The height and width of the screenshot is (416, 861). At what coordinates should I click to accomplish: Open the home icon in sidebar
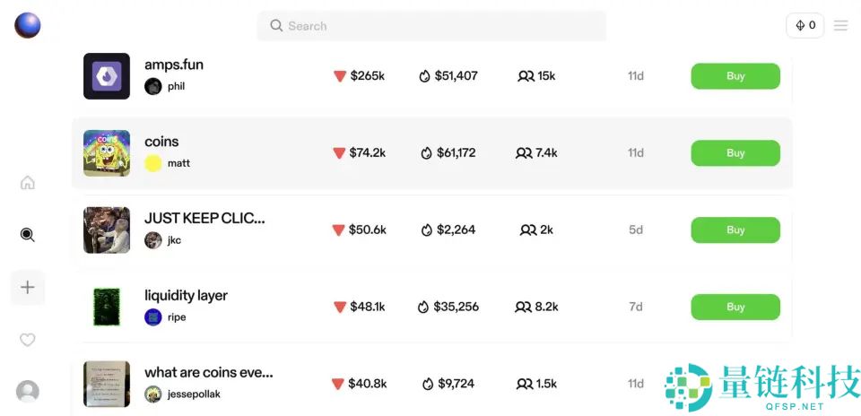pyautogui.click(x=28, y=183)
